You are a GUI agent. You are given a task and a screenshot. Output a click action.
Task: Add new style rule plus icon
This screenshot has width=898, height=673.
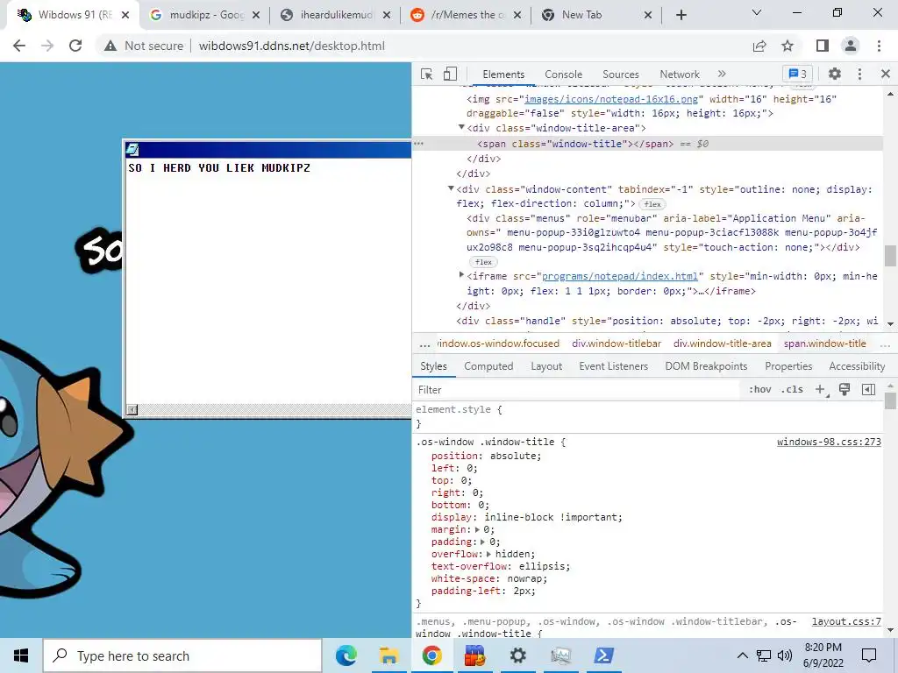pos(821,390)
